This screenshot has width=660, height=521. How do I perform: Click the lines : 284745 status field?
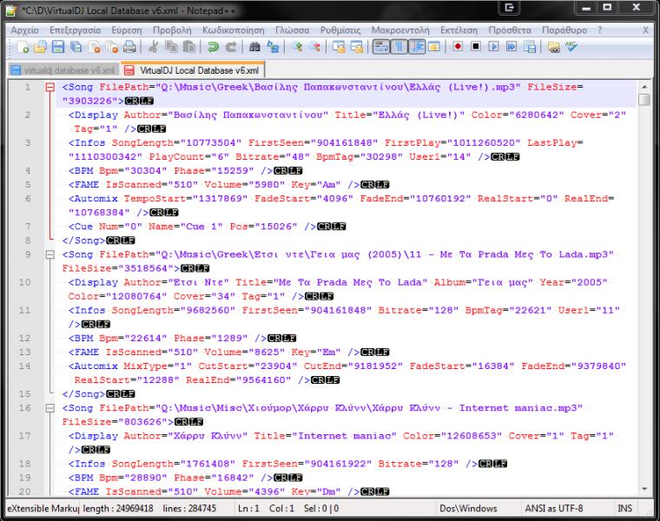coord(189,508)
